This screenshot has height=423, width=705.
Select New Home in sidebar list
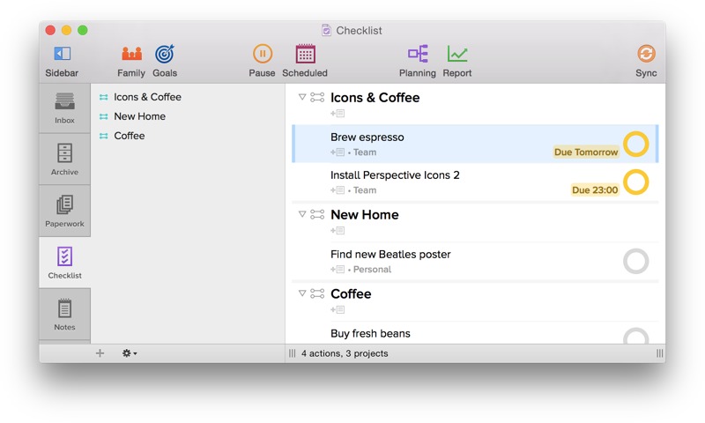pyautogui.click(x=139, y=116)
